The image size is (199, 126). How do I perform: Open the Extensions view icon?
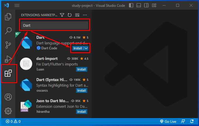pos(8,73)
